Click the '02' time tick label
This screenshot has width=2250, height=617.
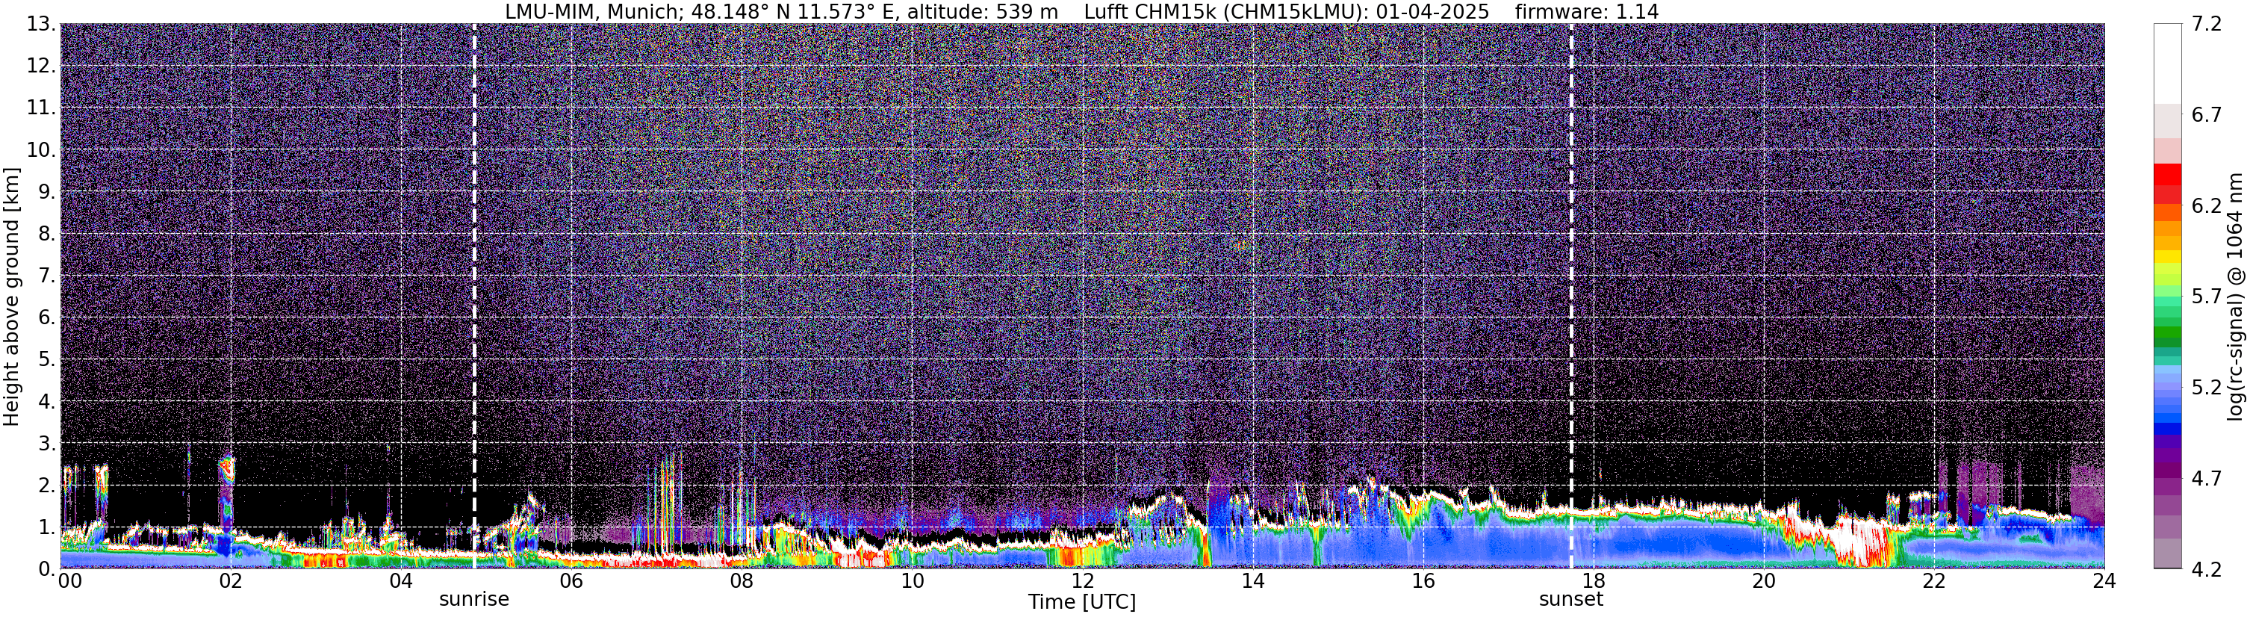pos(230,581)
